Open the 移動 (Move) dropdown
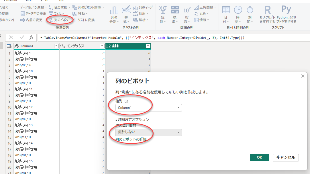The height and width of the screenshot is (174, 310). tap(80, 14)
